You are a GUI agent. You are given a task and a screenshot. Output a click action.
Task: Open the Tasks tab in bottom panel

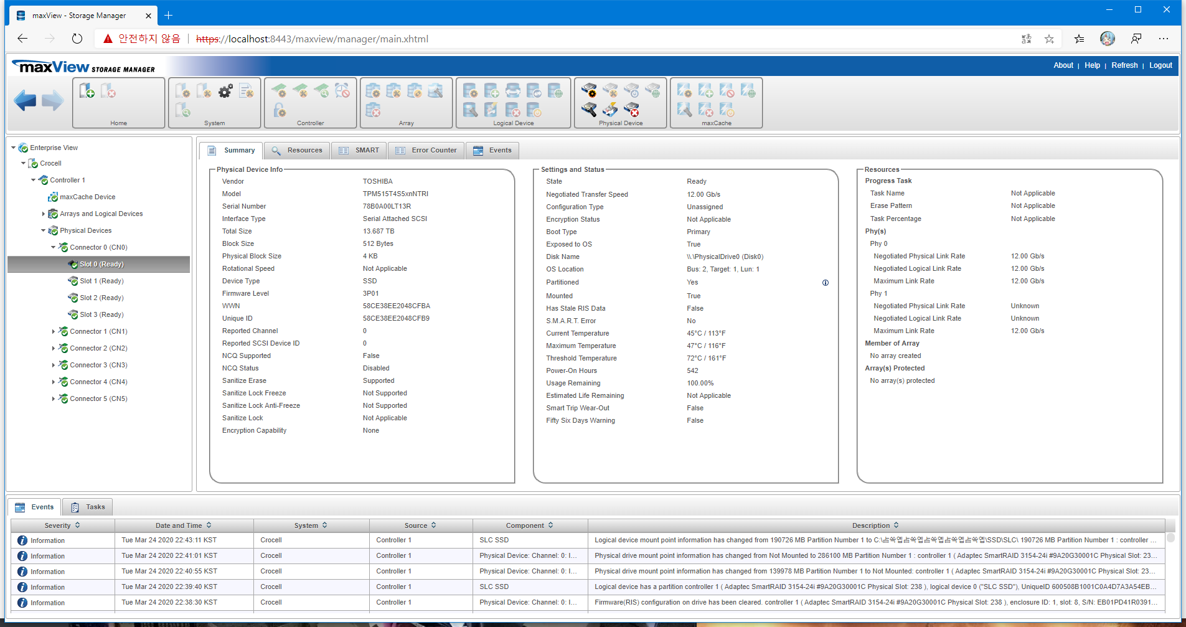[87, 507]
